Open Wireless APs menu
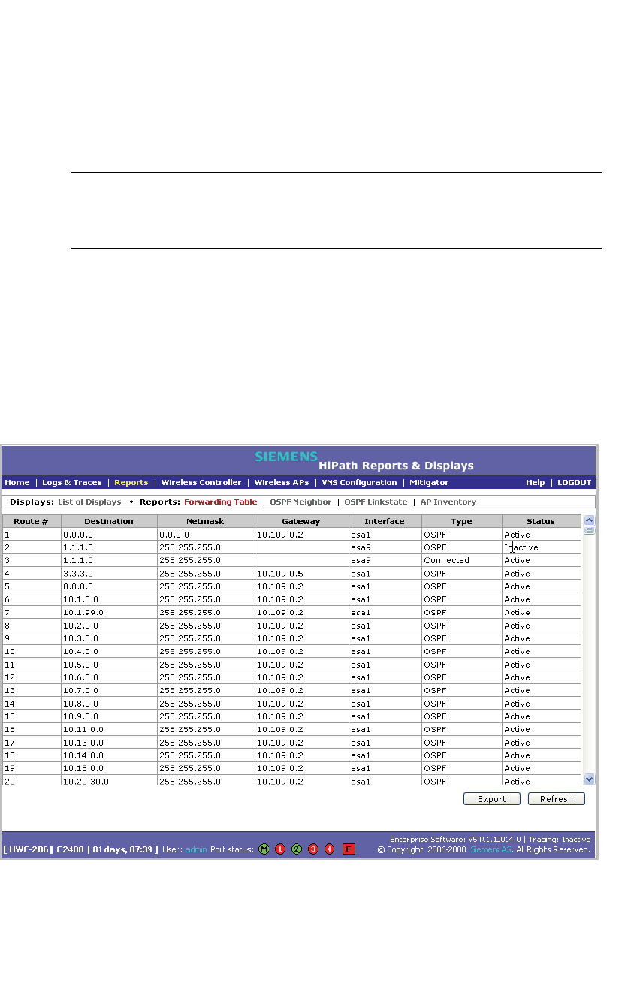637x986 pixels. pyautogui.click(x=282, y=482)
